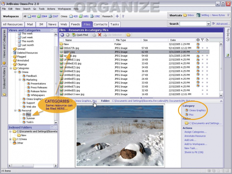232x174 pixels.
Task: Click the Add to Workspace action
Action: [195, 144]
